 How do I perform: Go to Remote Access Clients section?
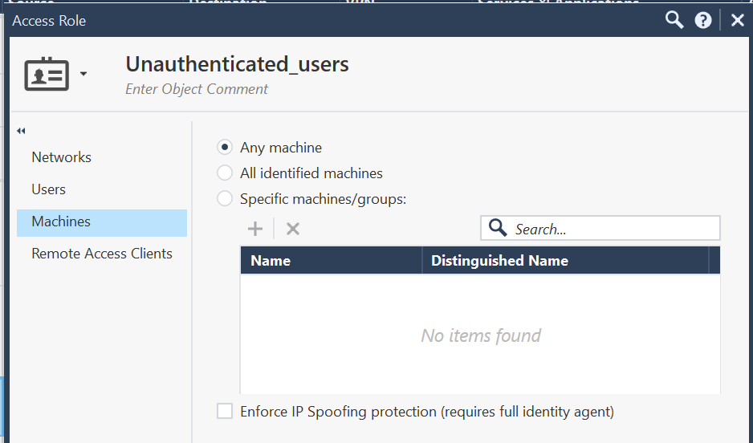(x=102, y=254)
